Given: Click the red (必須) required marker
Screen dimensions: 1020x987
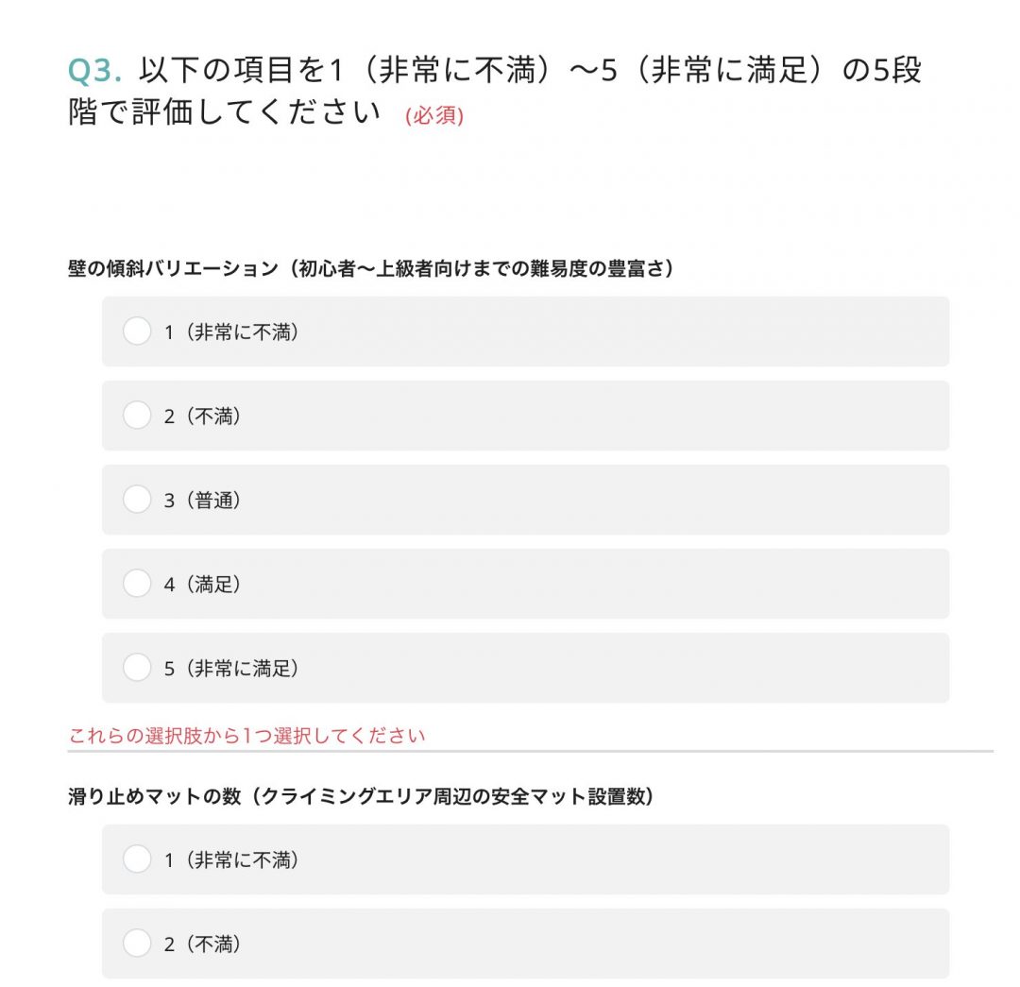Looking at the screenshot, I should (x=434, y=116).
